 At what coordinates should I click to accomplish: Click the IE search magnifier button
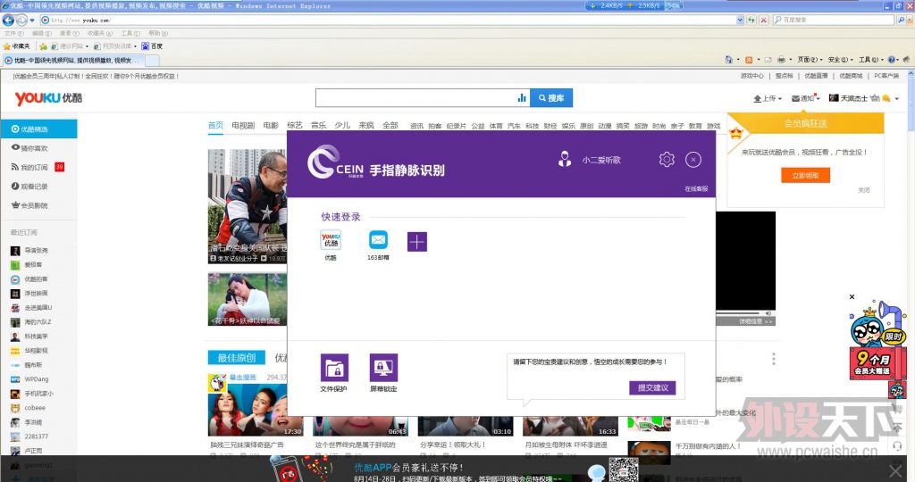tap(901, 20)
